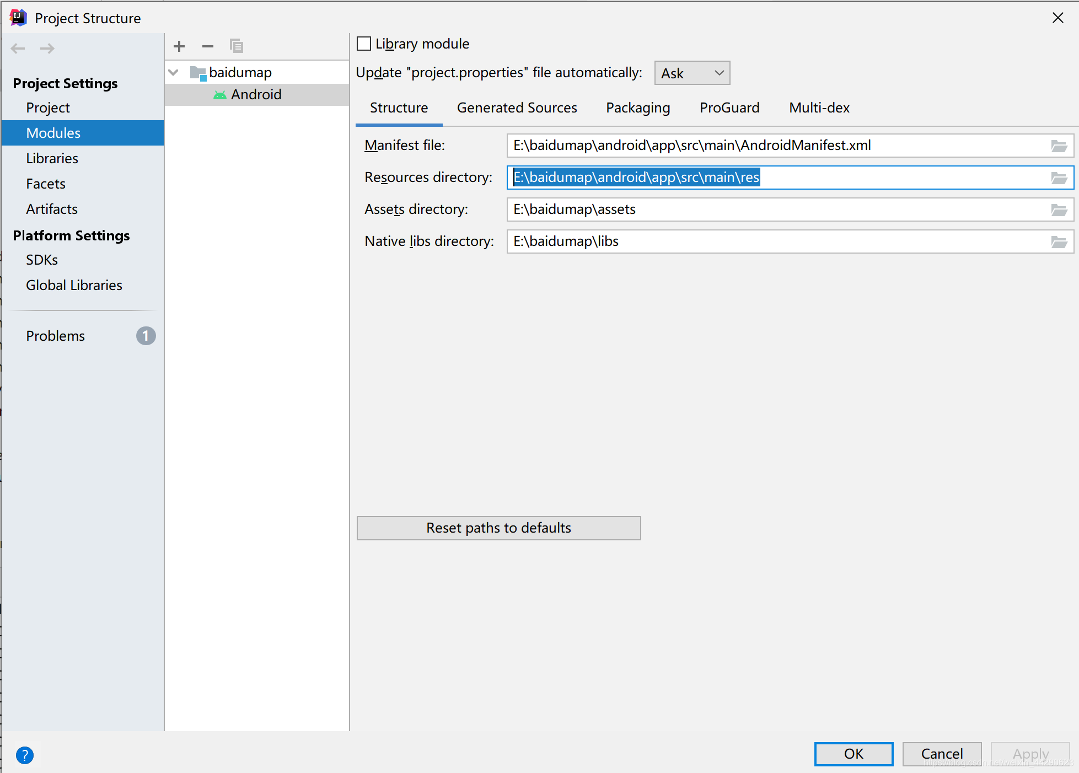Collapse the baidumap tree node

pos(173,72)
